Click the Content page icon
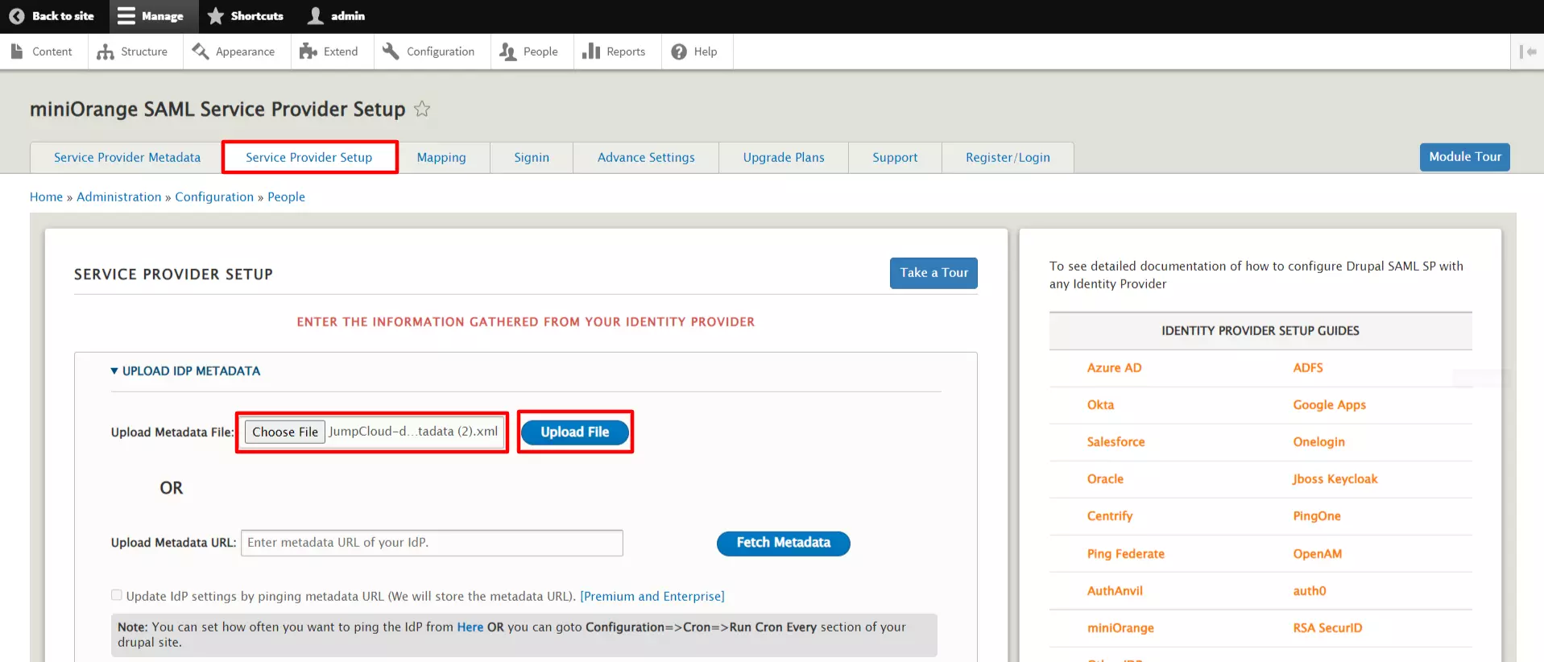Image resolution: width=1544 pixels, height=662 pixels. (17, 52)
